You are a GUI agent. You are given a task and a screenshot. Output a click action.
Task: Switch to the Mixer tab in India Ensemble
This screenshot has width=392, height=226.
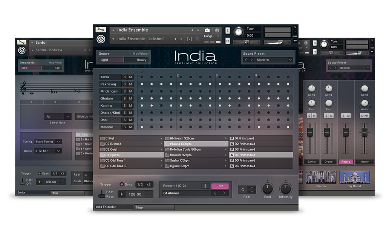pyautogui.click(x=154, y=207)
